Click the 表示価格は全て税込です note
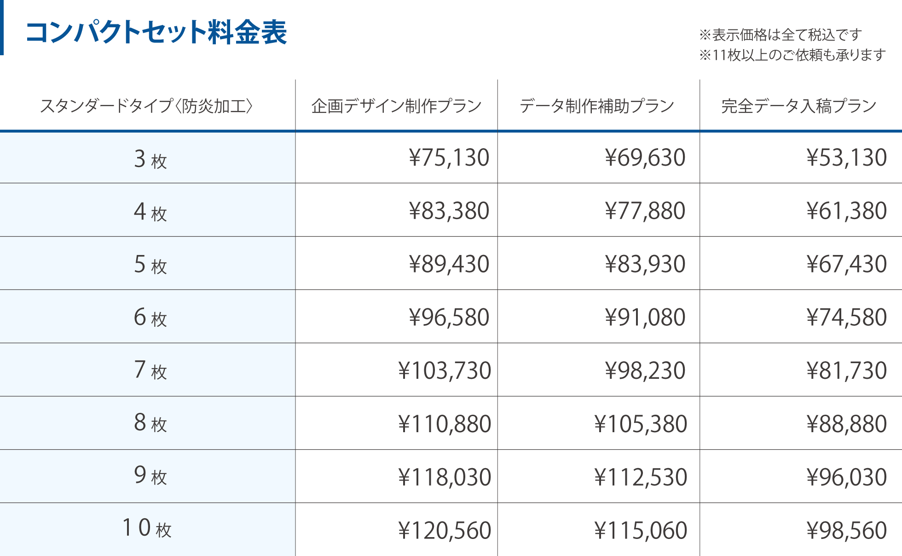This screenshot has width=902, height=556. [x=780, y=35]
